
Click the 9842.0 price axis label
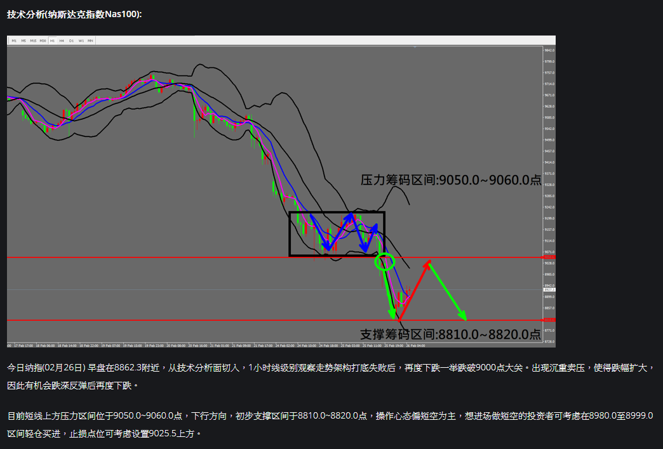point(550,50)
